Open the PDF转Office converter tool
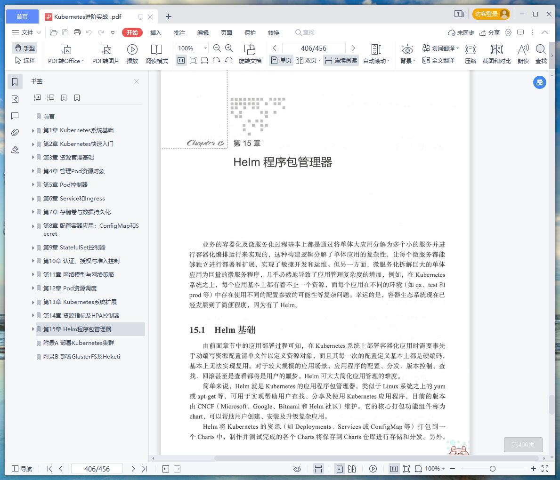Image resolution: width=560 pixels, height=480 pixels. [x=66, y=54]
